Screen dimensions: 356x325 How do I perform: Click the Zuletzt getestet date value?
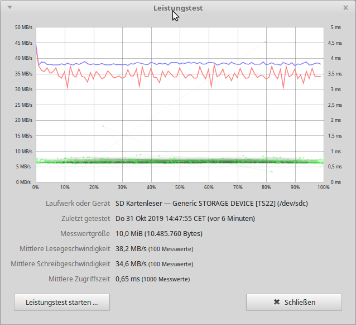click(x=185, y=218)
